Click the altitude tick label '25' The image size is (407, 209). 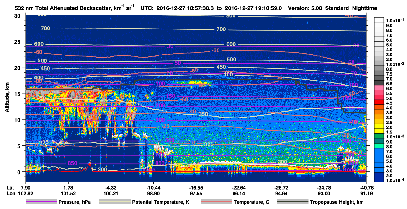pyautogui.click(x=17, y=42)
